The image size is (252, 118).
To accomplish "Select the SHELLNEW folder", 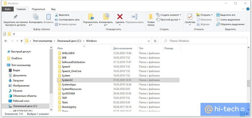I will (x=118, y=53).
